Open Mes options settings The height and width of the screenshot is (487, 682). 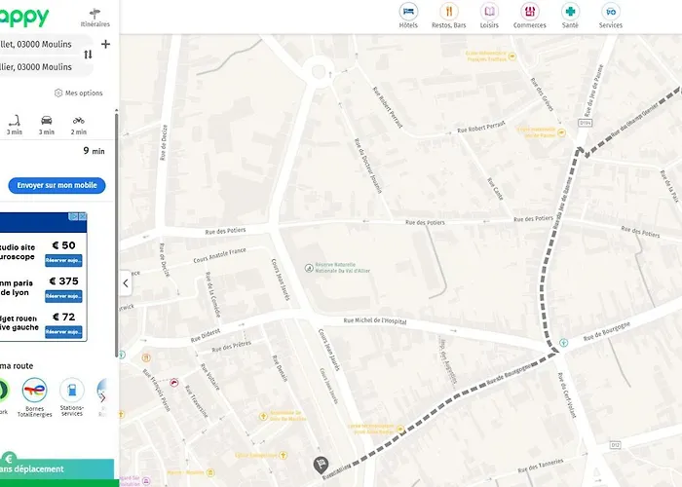point(78,94)
